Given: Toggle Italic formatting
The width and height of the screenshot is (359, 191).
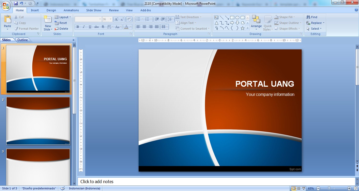Looking at the screenshot, I should [x=84, y=27].
